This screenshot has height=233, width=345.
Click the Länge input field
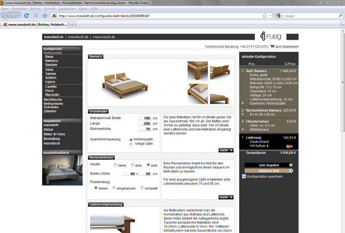tap(144, 123)
